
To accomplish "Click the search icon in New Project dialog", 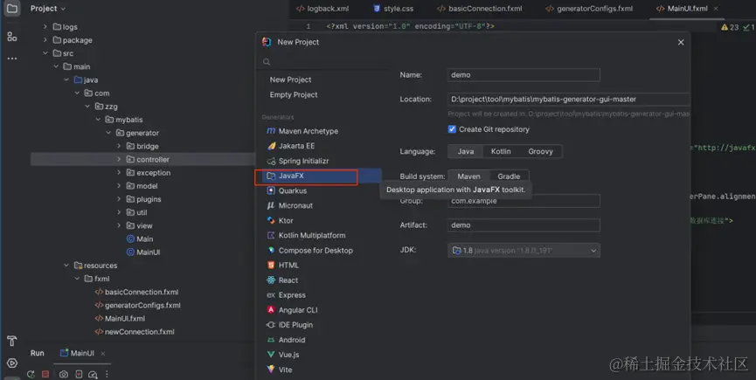I will (x=267, y=62).
